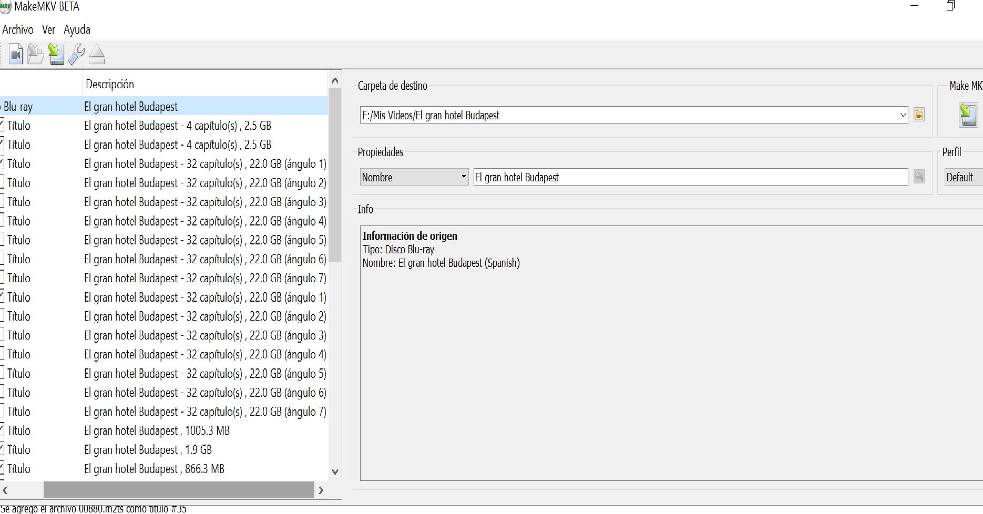Click the 'Nombre: El gran hotel Budapest (Spanish)' line
Image resolution: width=983 pixels, height=514 pixels.
[441, 263]
